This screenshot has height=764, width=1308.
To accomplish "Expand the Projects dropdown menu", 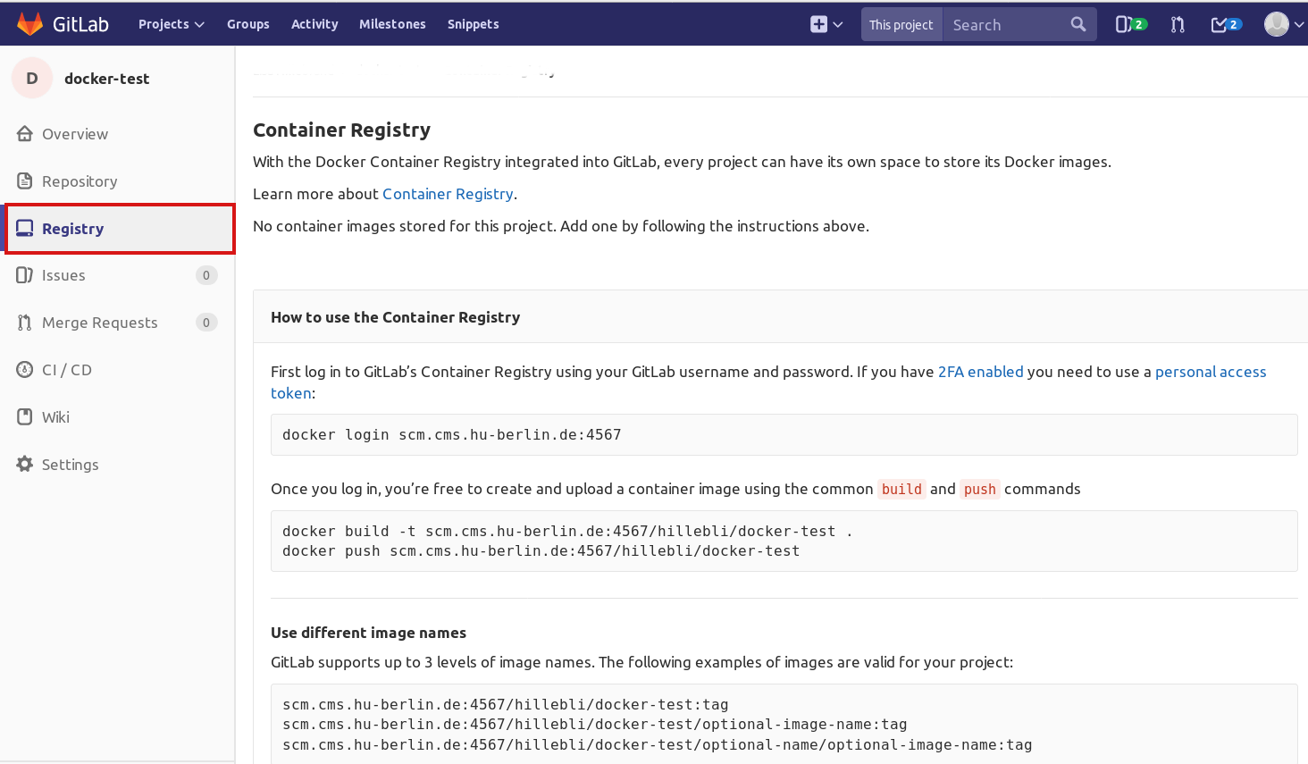I will [x=171, y=24].
